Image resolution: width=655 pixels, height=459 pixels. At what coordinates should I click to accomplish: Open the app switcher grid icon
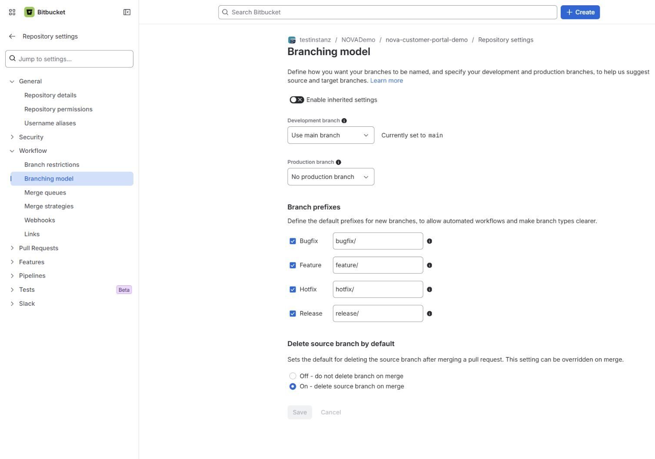[12, 12]
